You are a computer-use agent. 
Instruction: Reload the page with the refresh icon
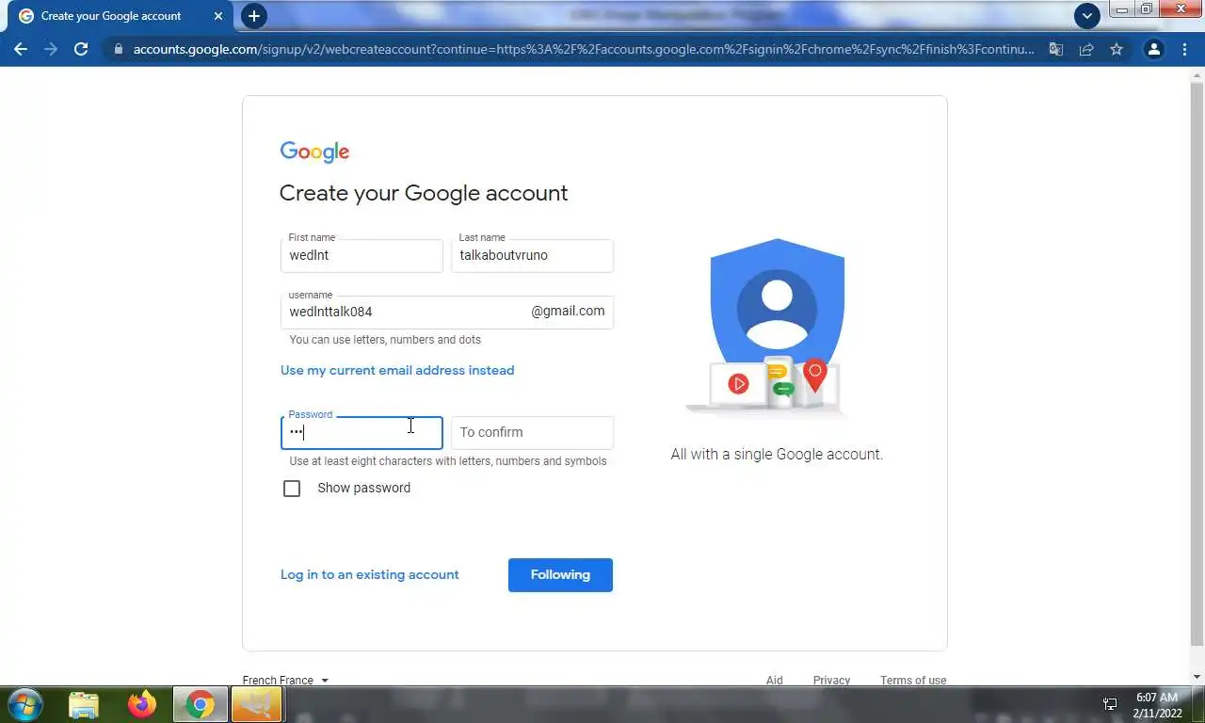point(81,49)
